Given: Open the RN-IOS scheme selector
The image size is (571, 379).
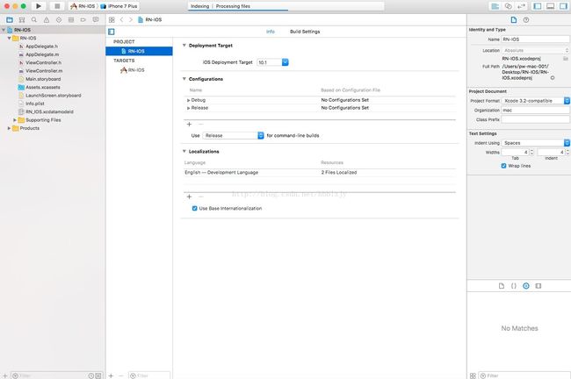Looking at the screenshot, I should tap(83, 6).
